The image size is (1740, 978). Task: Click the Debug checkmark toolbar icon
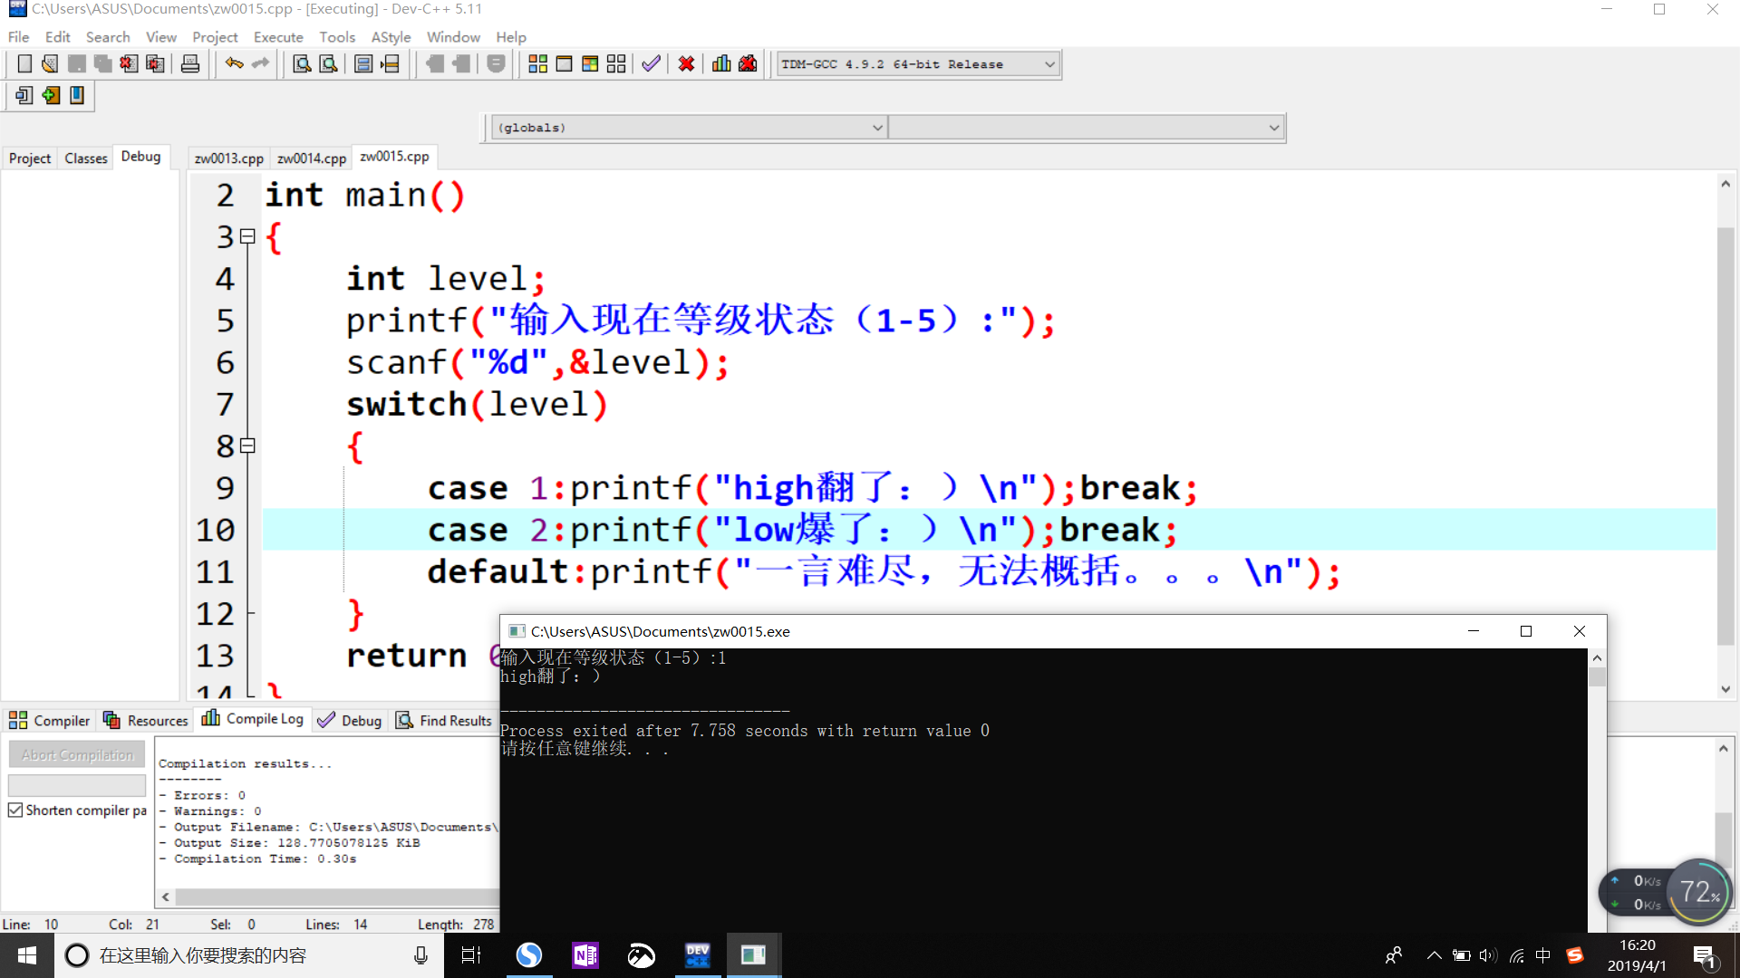(x=651, y=64)
